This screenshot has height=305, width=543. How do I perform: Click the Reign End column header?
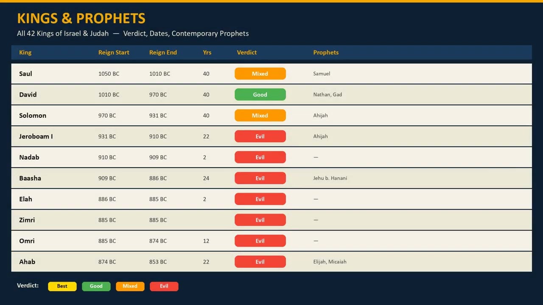click(x=163, y=53)
